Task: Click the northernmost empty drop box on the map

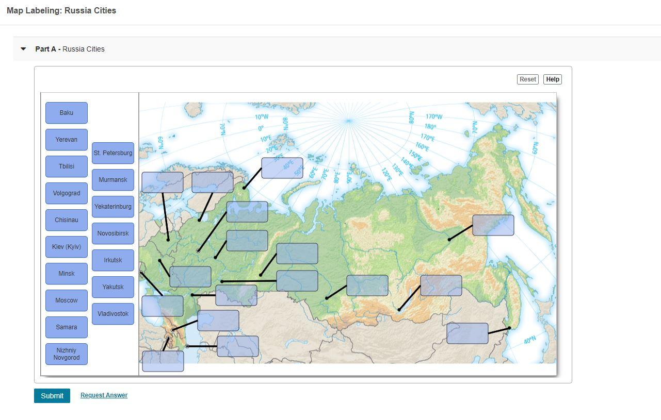Action: pos(282,168)
